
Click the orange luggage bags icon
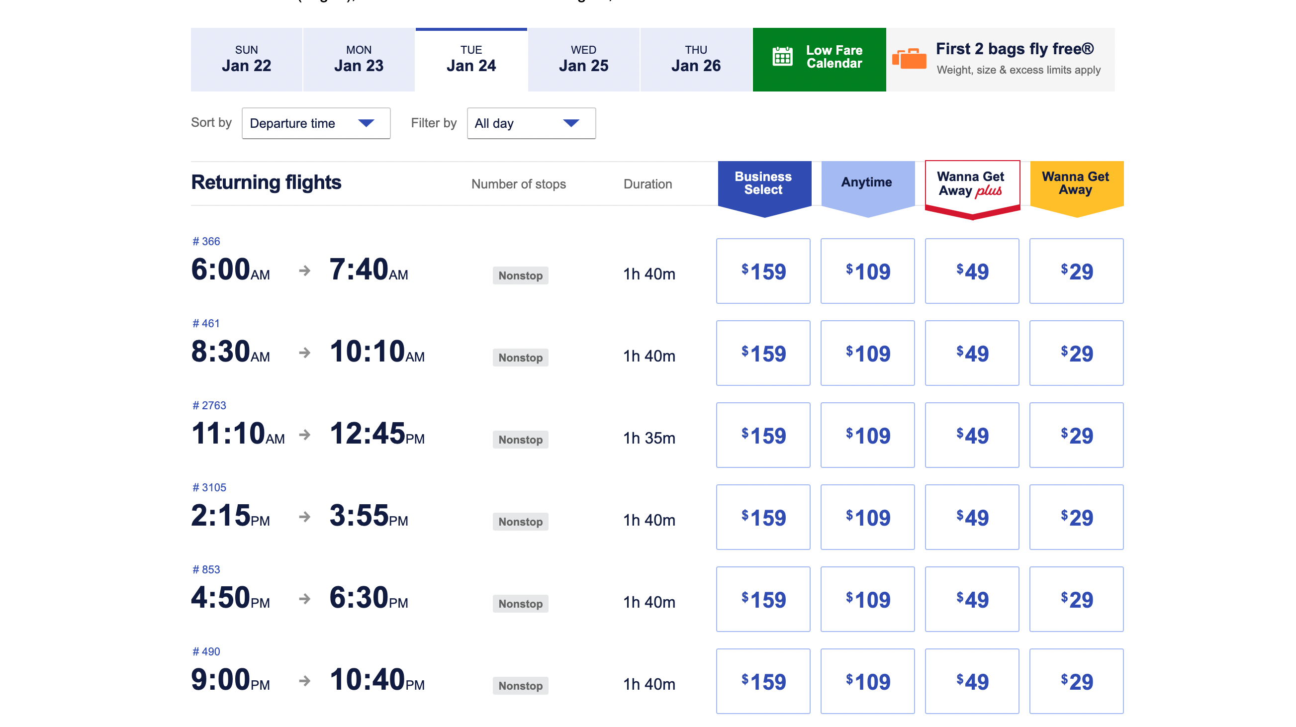pyautogui.click(x=909, y=58)
